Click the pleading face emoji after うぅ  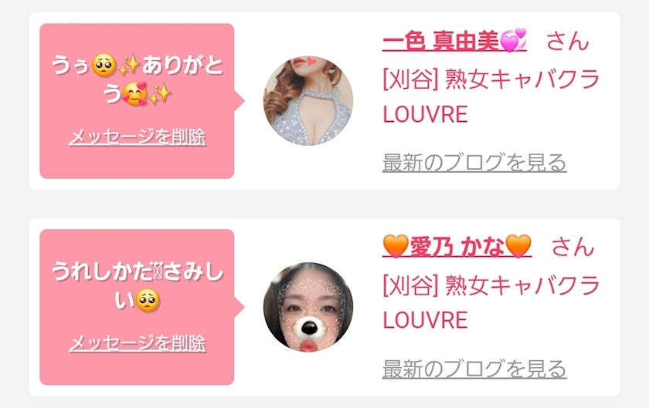click(104, 66)
